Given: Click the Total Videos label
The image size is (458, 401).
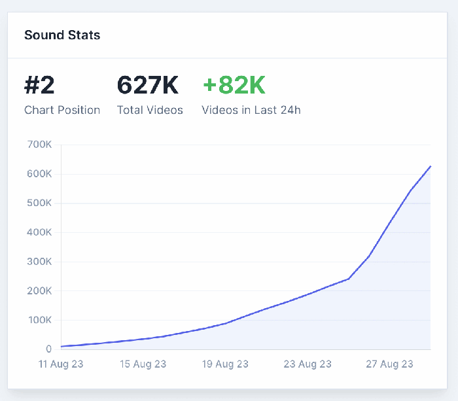Looking at the screenshot, I should [x=150, y=110].
